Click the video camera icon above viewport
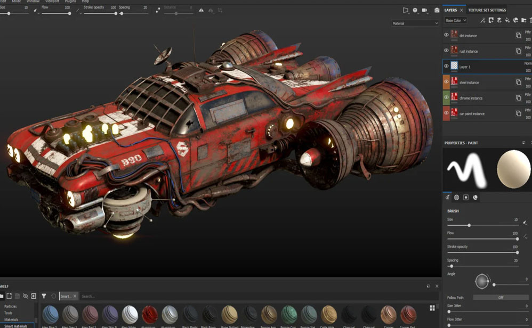Image resolution: width=532 pixels, height=328 pixels. (x=425, y=10)
